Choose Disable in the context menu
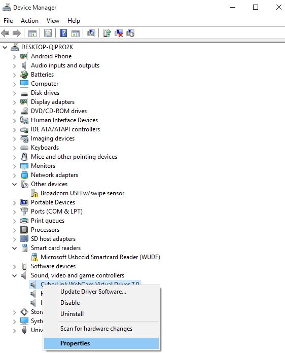This screenshot has width=285, height=353. 101,303
